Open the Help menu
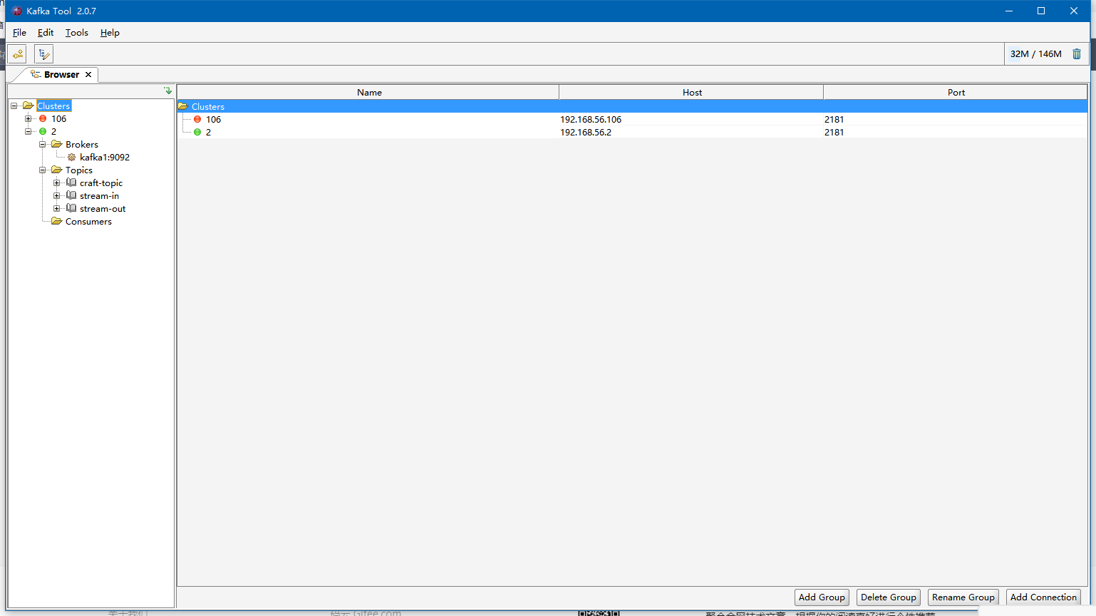Image resolution: width=1096 pixels, height=616 pixels. coord(110,33)
